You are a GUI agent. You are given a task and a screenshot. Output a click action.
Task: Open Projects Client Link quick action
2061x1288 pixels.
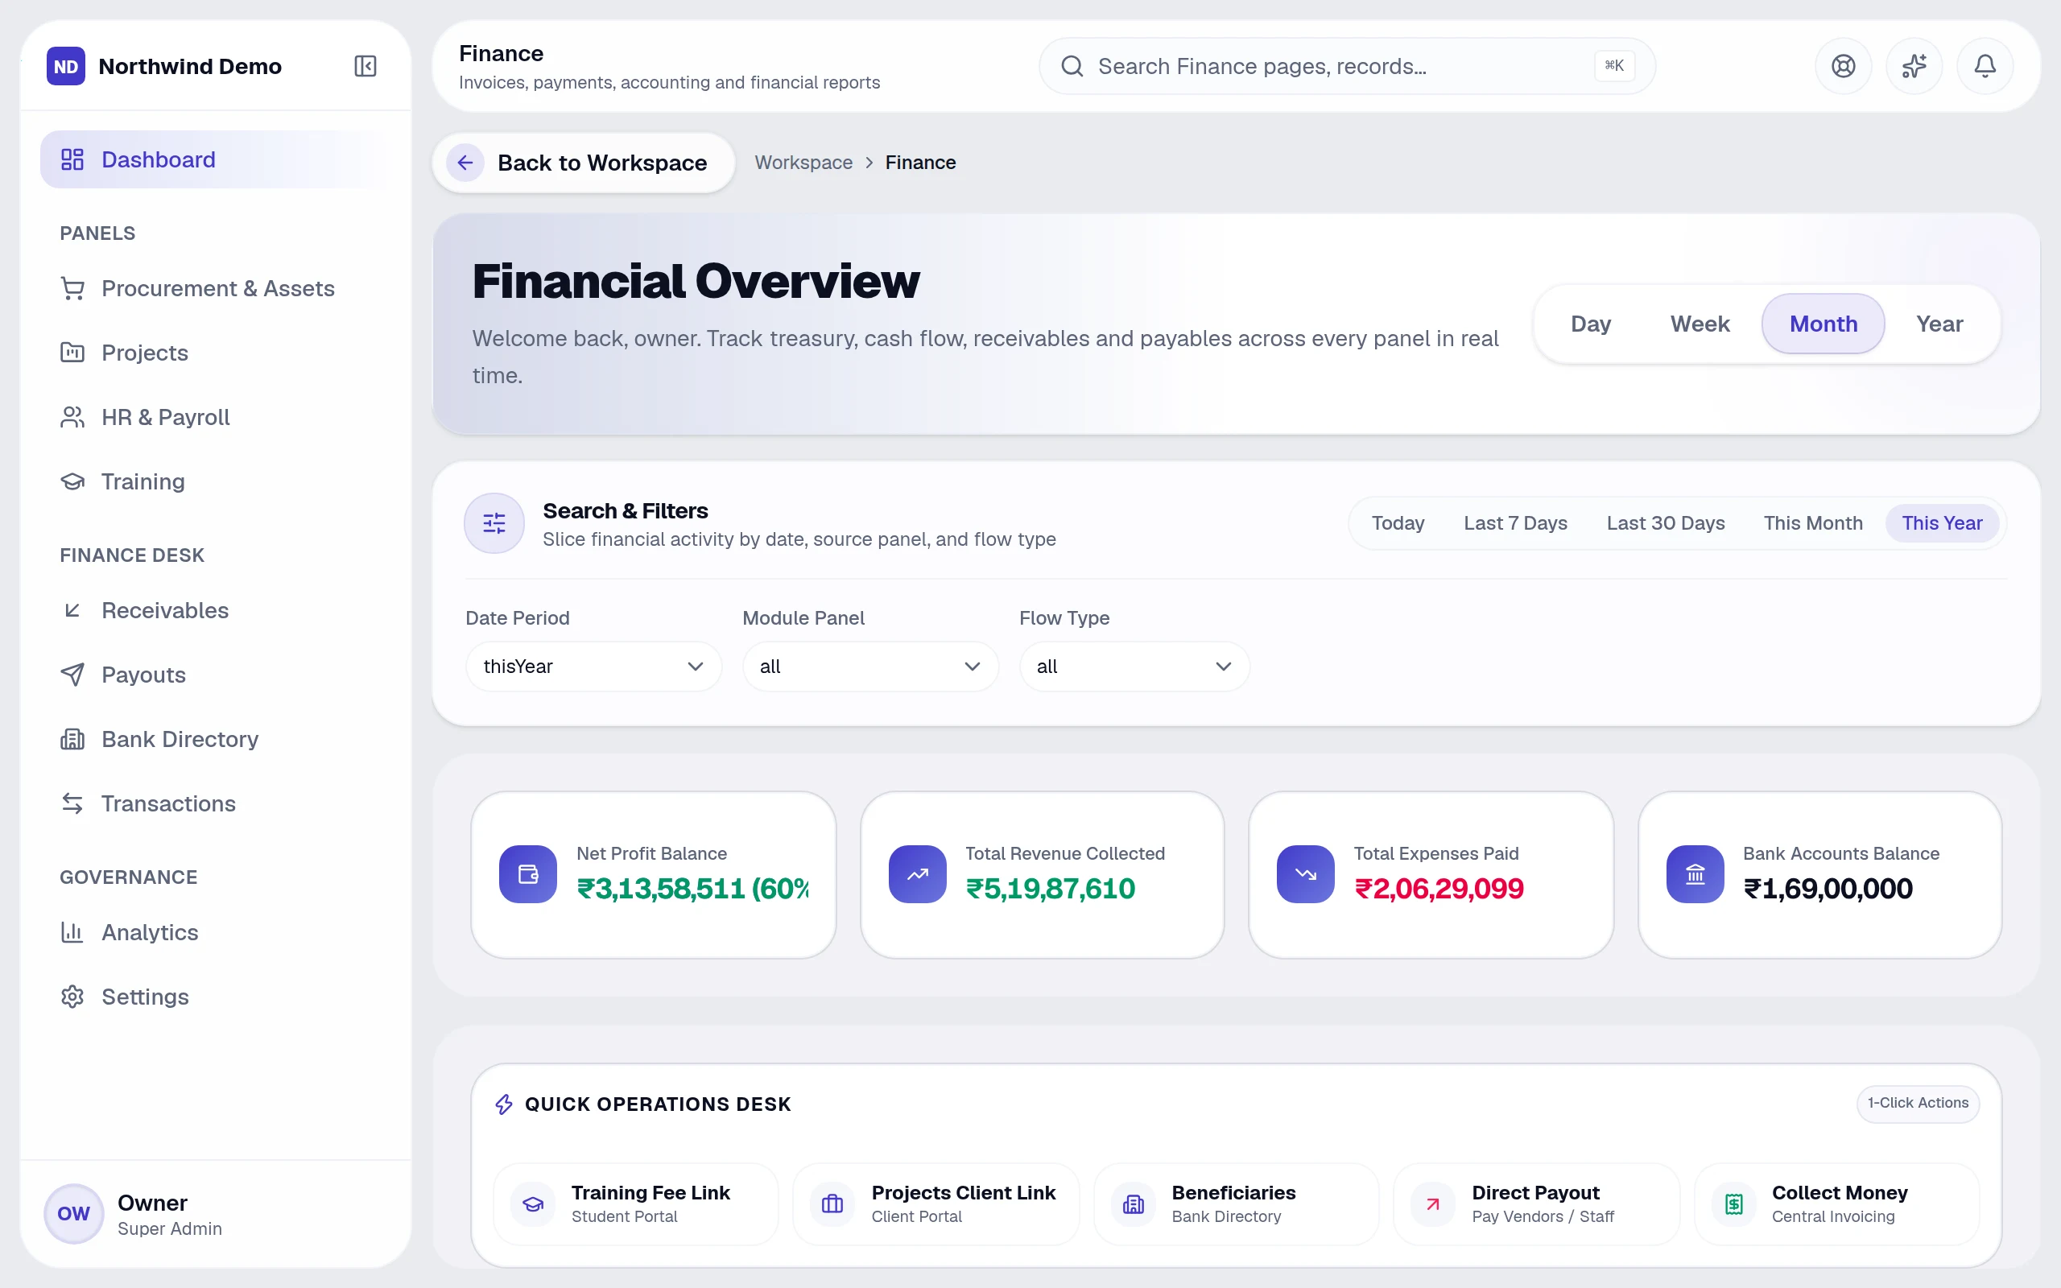coord(936,1203)
